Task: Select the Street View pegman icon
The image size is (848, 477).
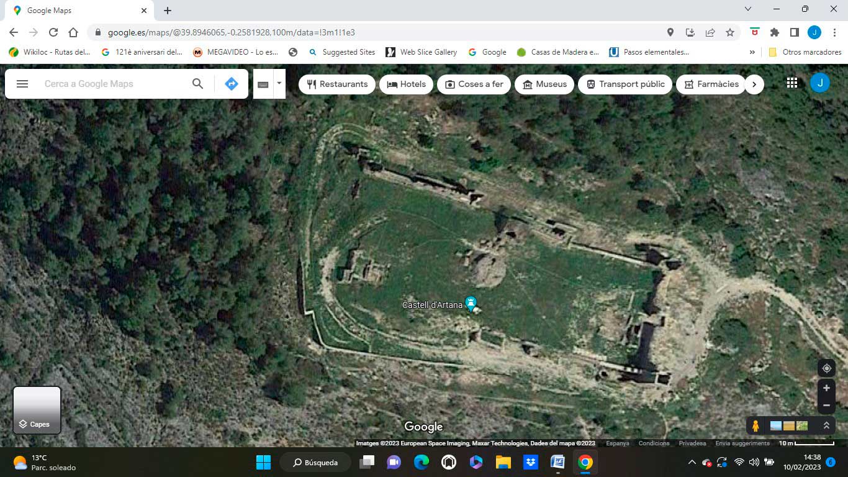Action: point(756,426)
